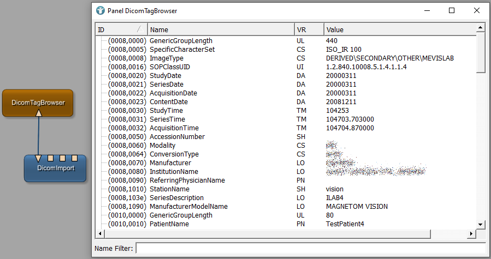
Task: Click the vertical scrollbar up arrow
Action: 481,27
